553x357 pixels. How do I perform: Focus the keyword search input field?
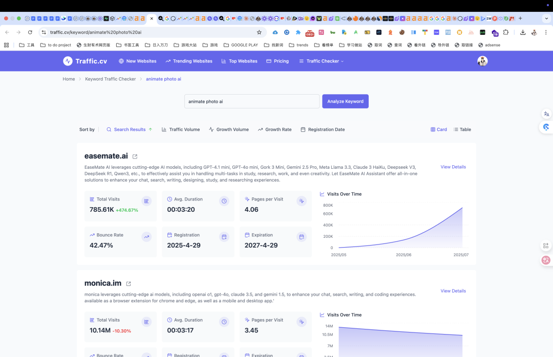click(252, 101)
